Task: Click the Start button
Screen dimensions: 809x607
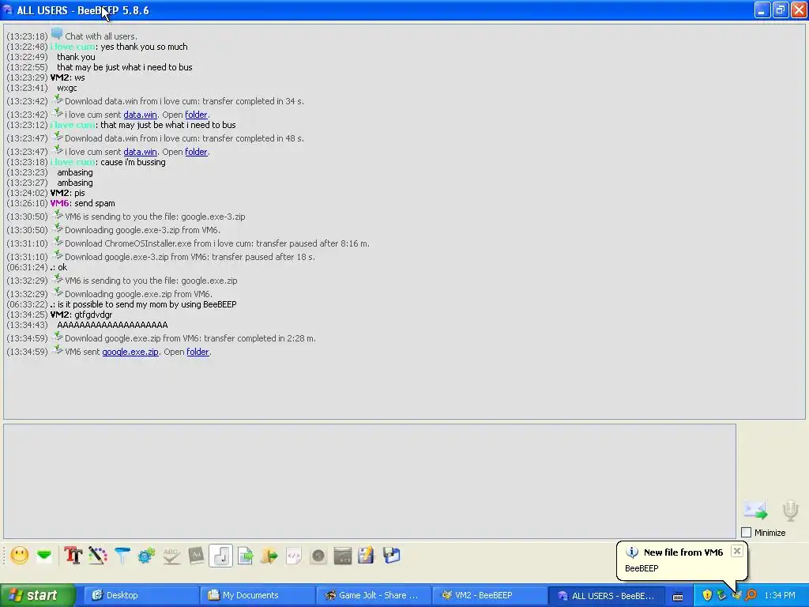Action: tap(37, 595)
